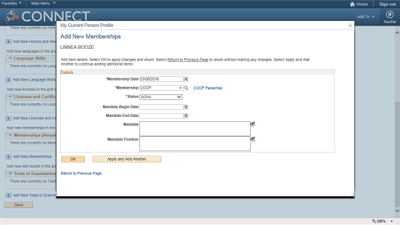Screen dimensions: 400x225
Task: Click the Add New Memberships heading
Action: [91, 36]
